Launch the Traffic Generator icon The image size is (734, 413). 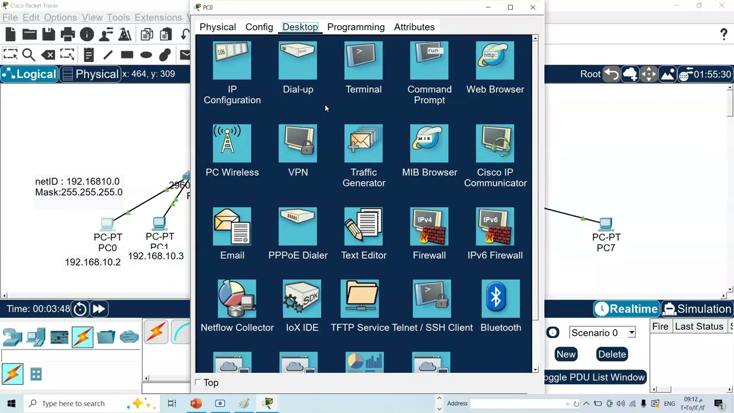(x=364, y=143)
